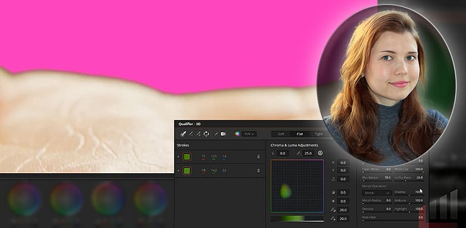Image resolution: width=466 pixels, height=228 pixels.
Task: Open the HSV color space dropdown
Action: 249,134
